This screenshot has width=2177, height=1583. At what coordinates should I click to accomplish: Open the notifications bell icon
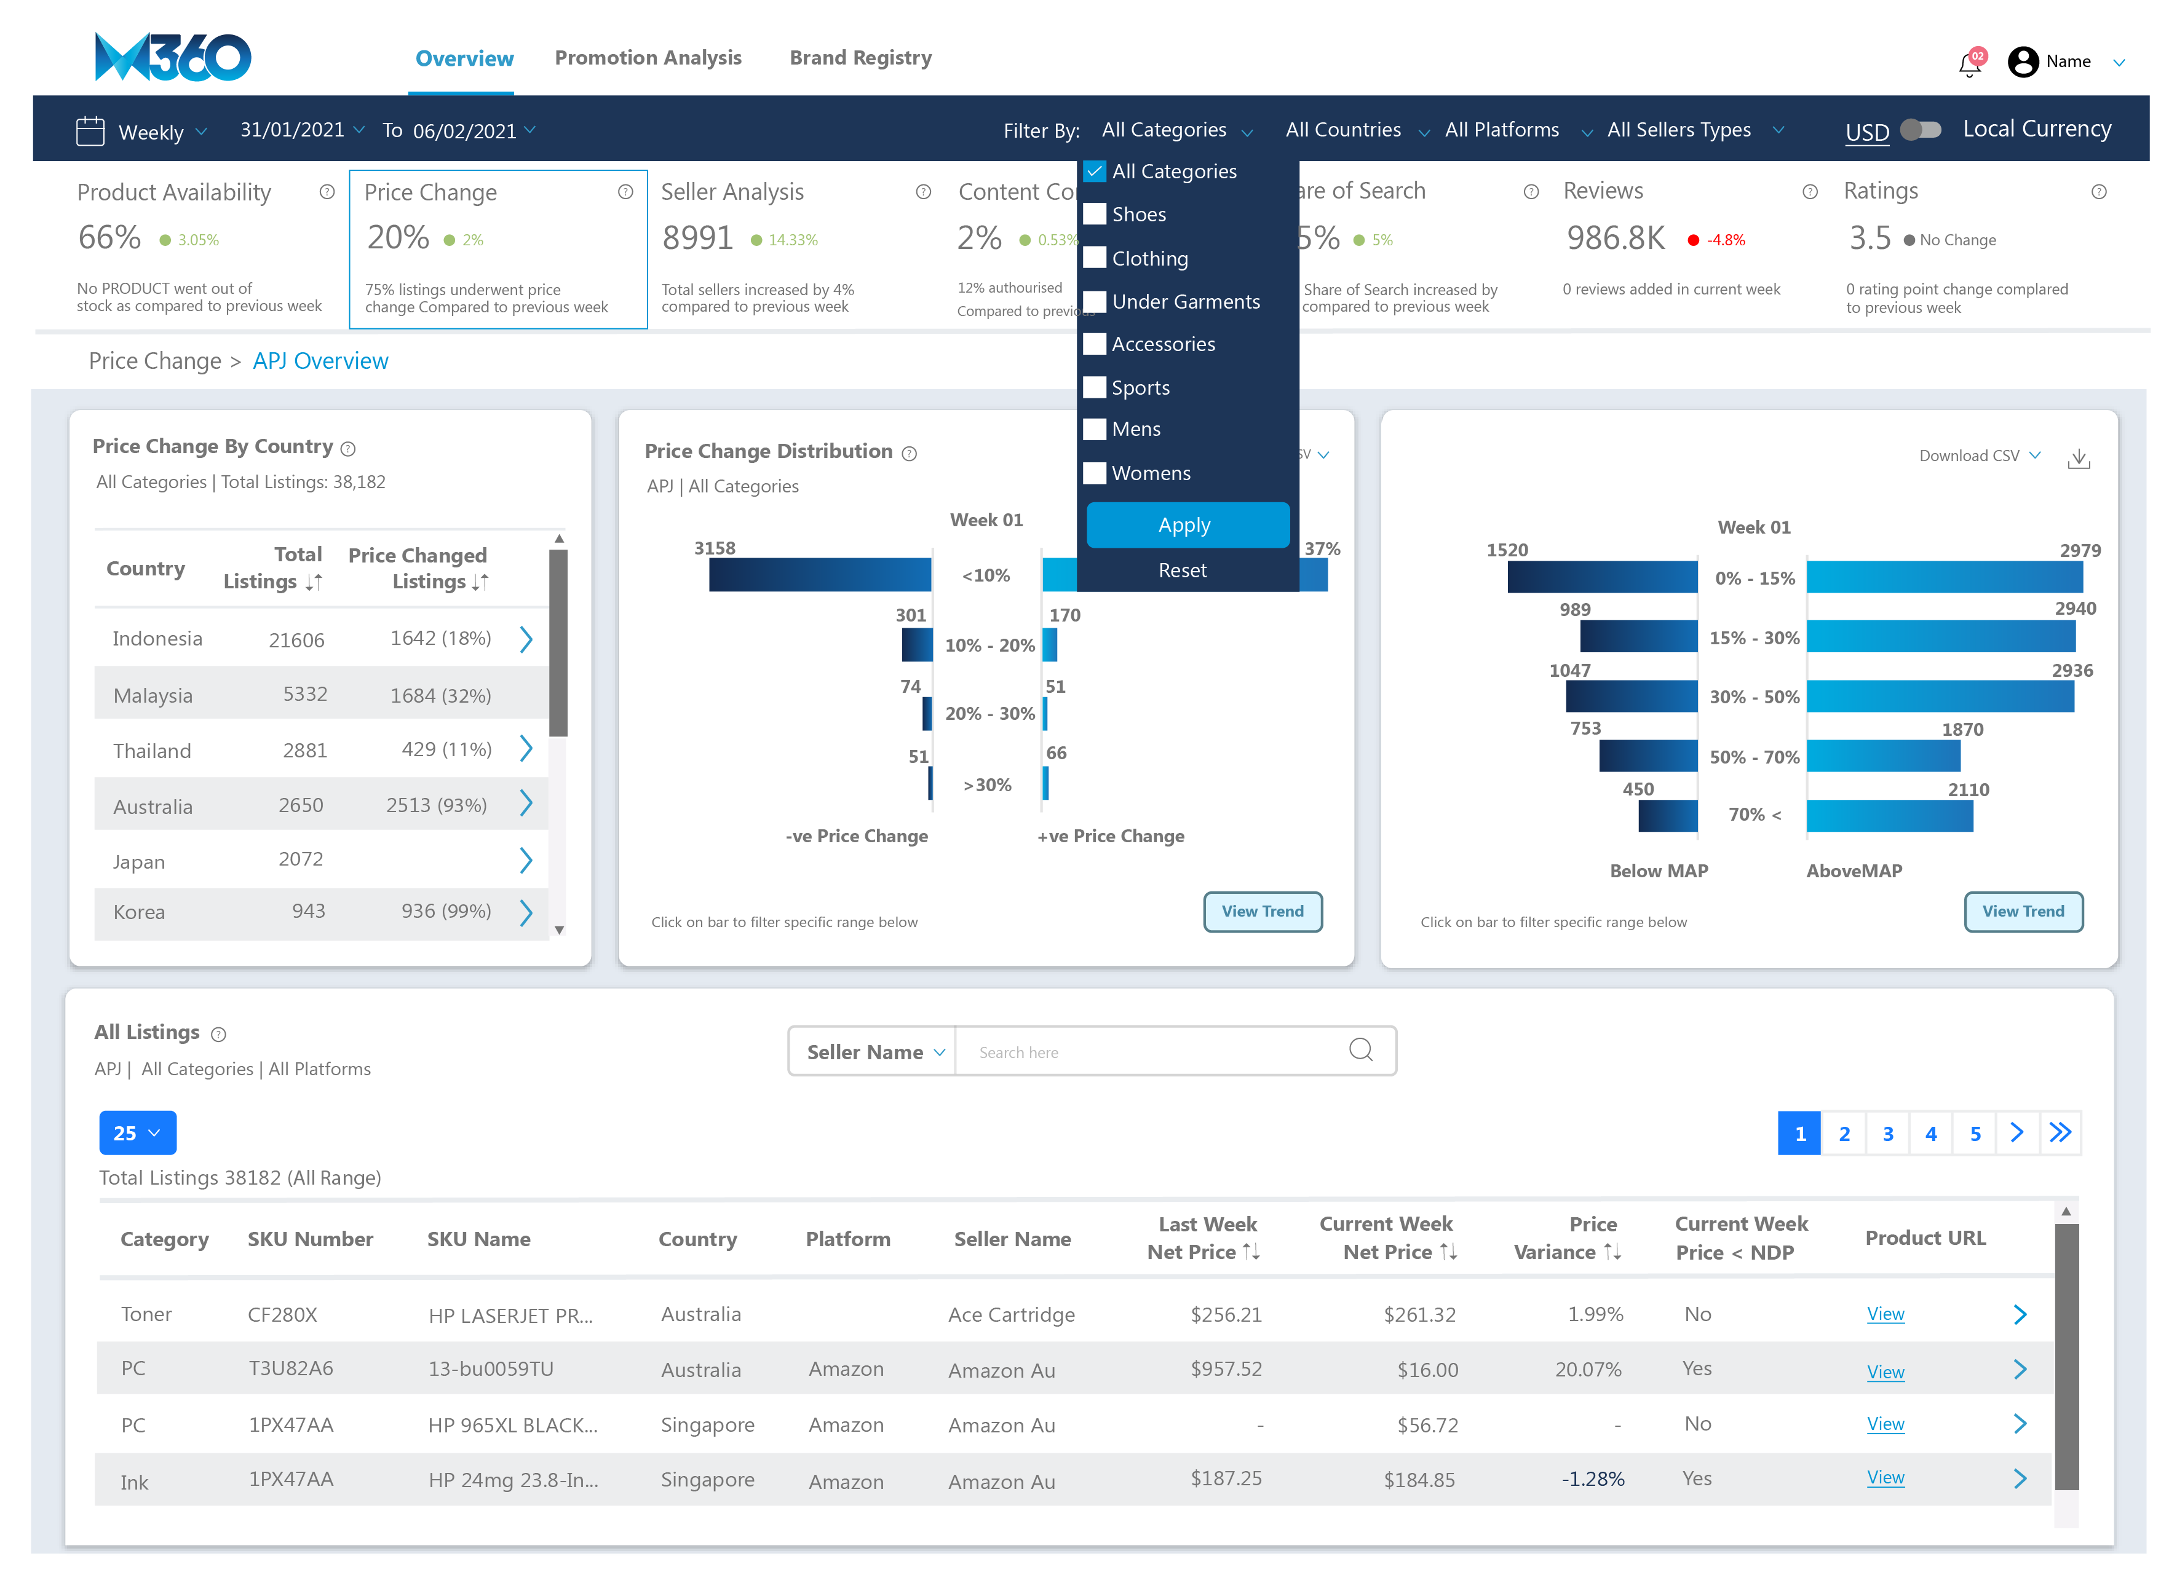coord(1969,63)
